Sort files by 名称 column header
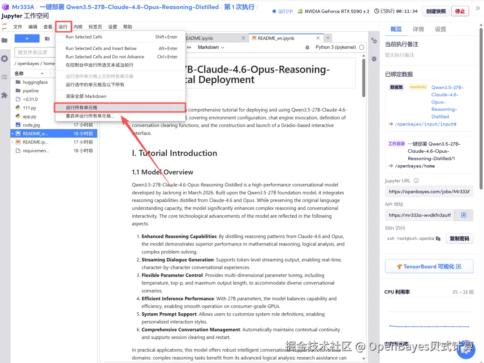The height and width of the screenshot is (363, 484). pyautogui.click(x=29, y=73)
